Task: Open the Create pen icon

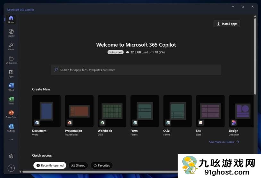Action: coord(11,46)
